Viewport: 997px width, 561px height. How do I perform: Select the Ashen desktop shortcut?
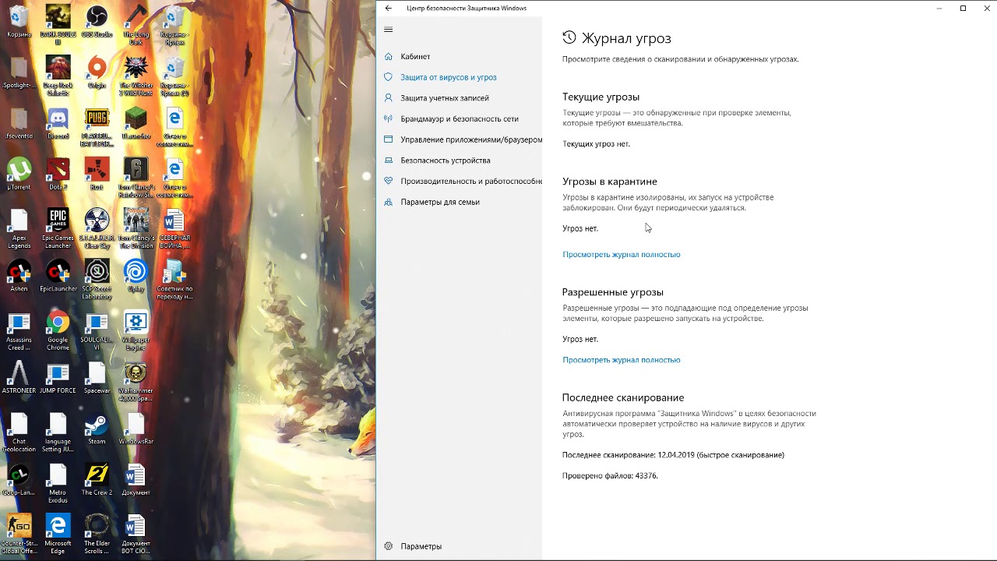click(x=19, y=276)
